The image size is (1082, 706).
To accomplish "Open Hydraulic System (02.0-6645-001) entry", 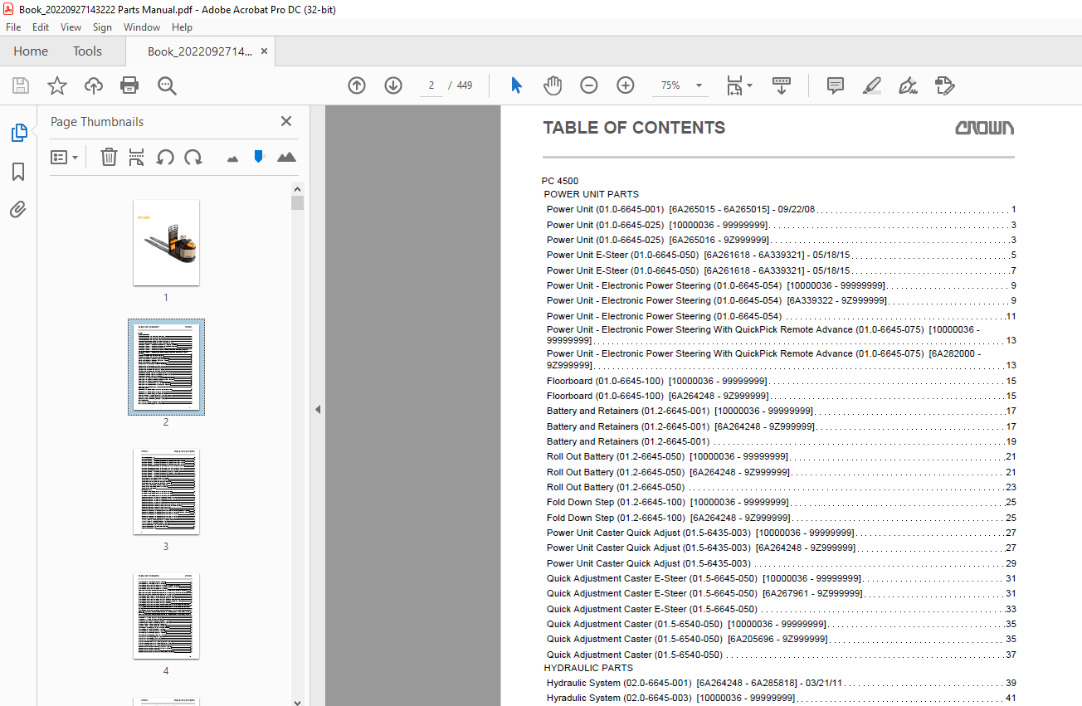I will (781, 683).
